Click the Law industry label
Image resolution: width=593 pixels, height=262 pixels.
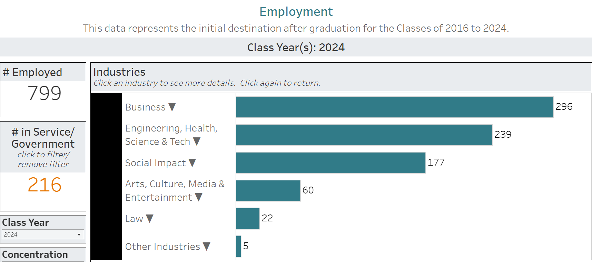click(134, 219)
